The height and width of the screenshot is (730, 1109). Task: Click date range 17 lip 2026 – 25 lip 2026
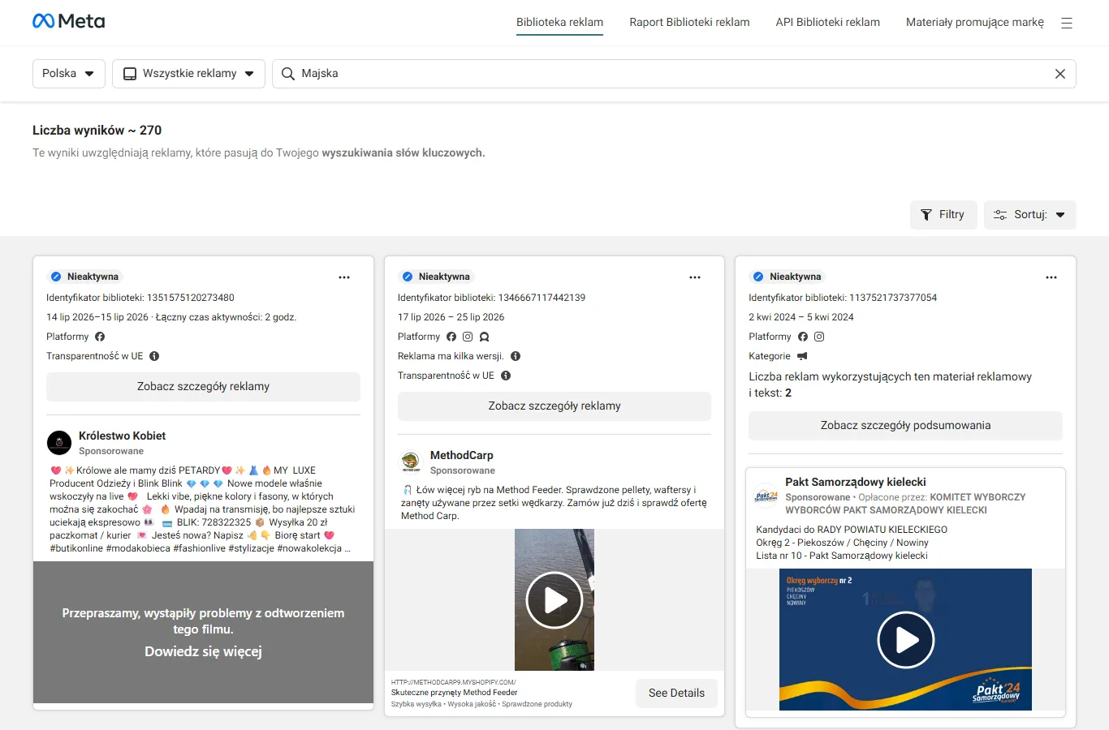tap(451, 317)
